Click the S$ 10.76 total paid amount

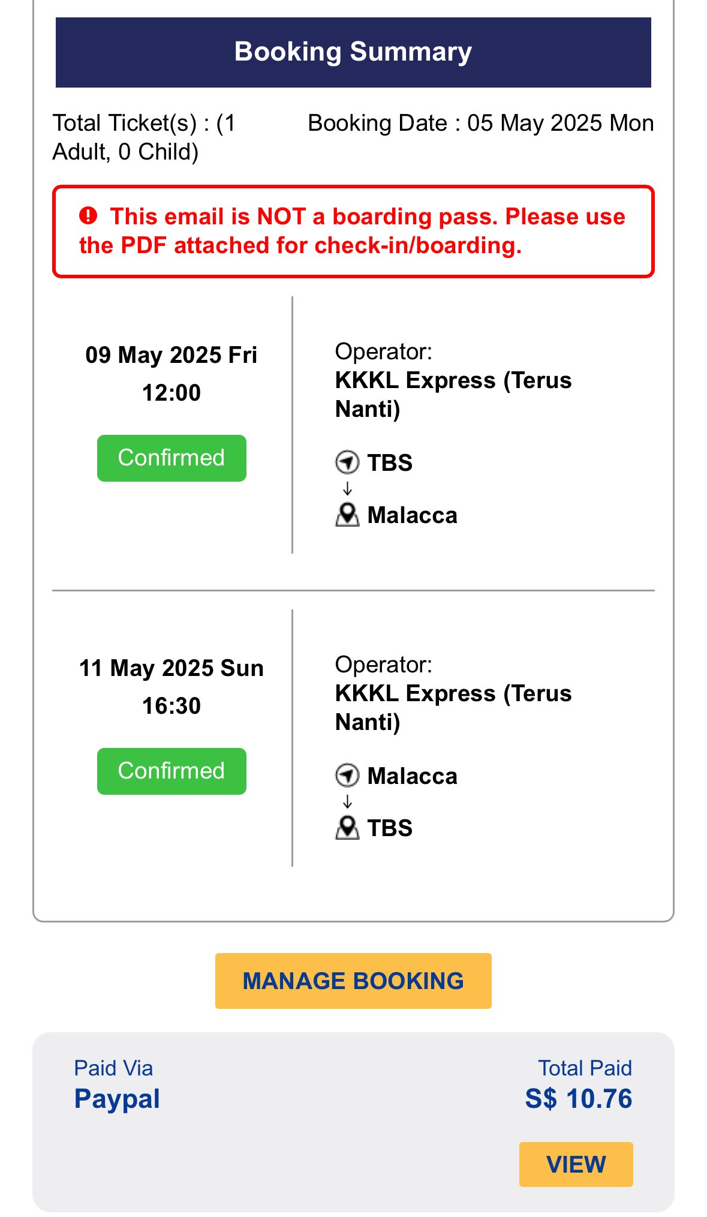(x=578, y=1099)
